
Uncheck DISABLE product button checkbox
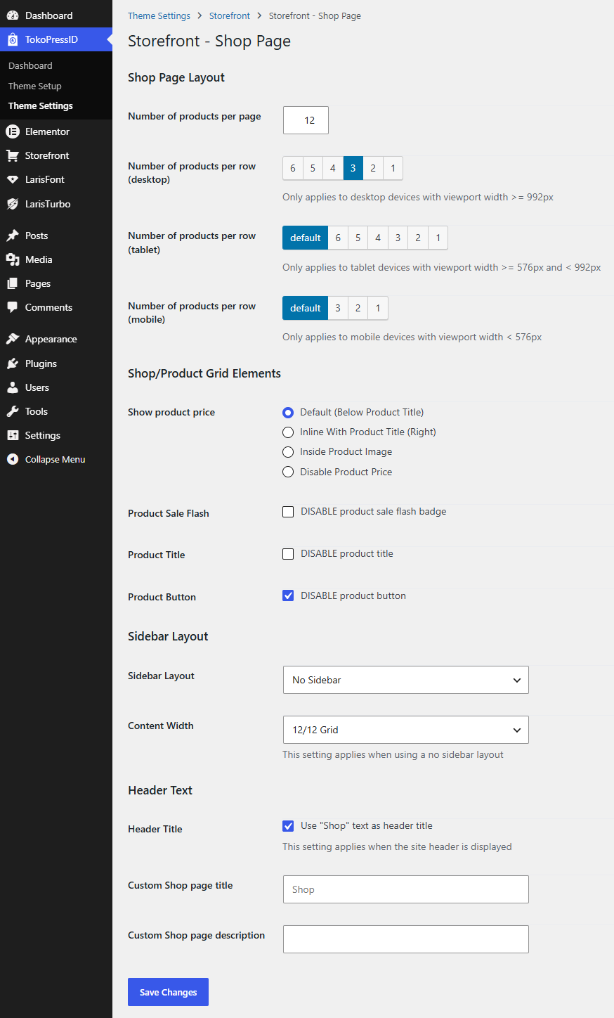[288, 595]
